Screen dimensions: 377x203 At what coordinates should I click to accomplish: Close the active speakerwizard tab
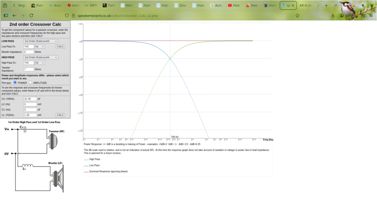point(293,5)
